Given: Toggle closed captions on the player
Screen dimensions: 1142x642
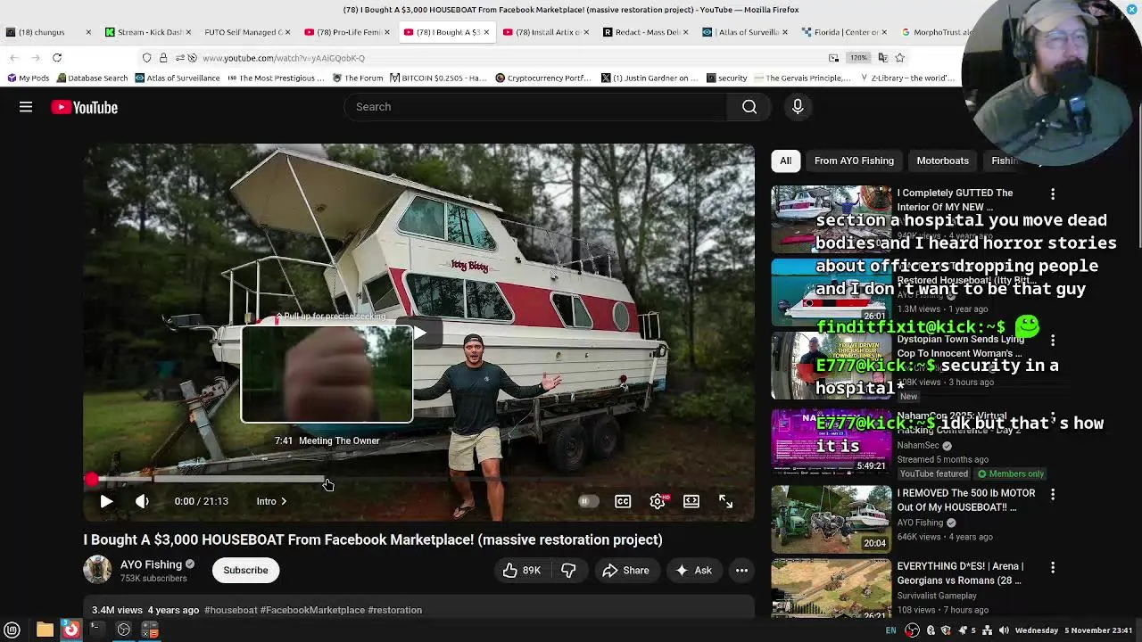Looking at the screenshot, I should (623, 501).
